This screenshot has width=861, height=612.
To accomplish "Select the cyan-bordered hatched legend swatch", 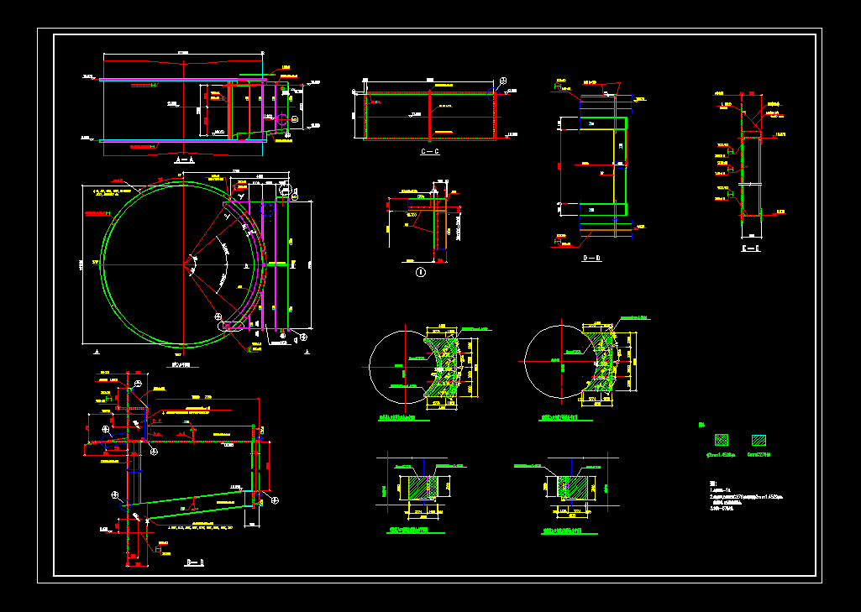I will [x=759, y=440].
